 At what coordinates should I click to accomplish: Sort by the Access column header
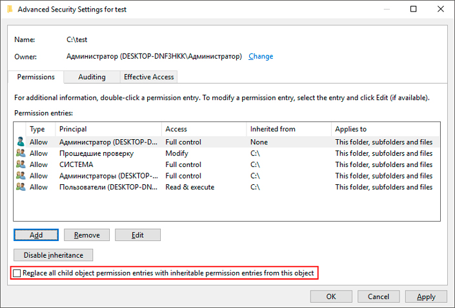pos(204,129)
